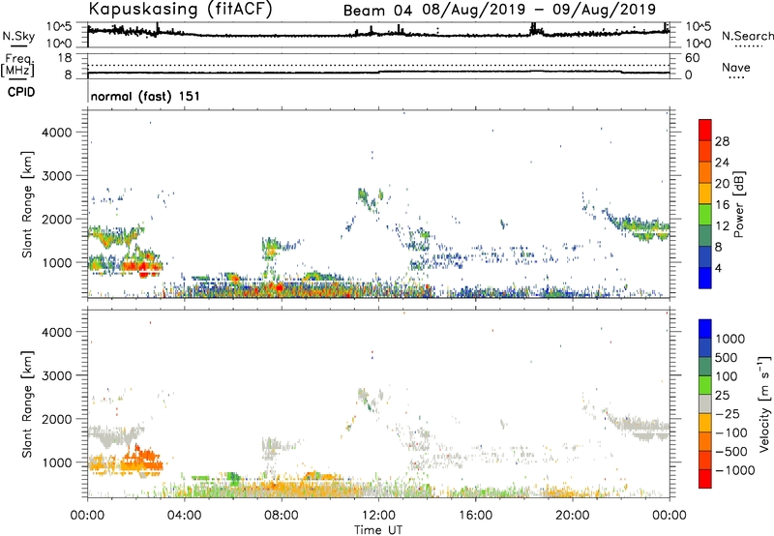Image resolution: width=774 pixels, height=536 pixels.
Task: Click the Beam 04 date range heading
Action: pos(499,10)
